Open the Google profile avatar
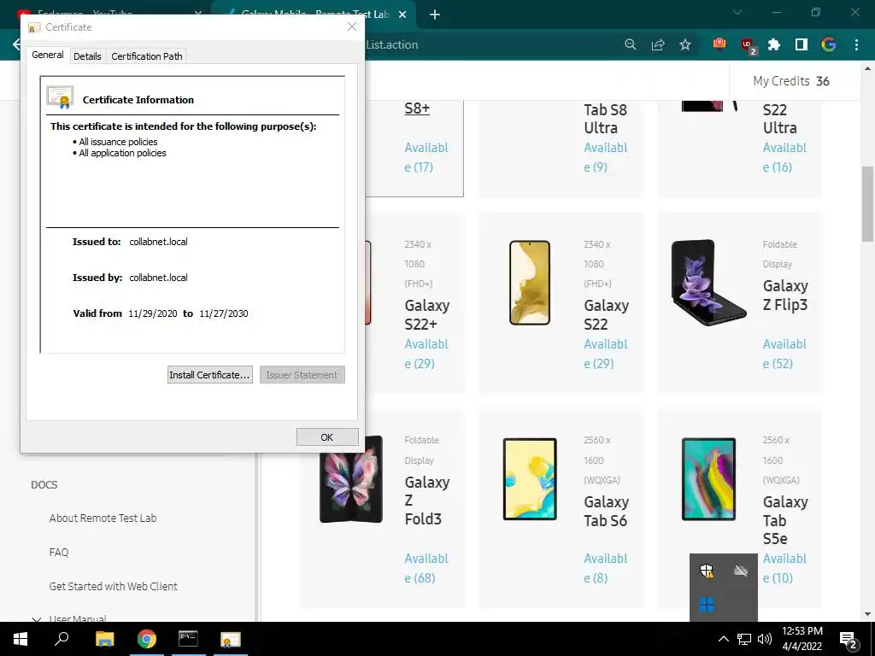875x656 pixels. click(x=829, y=44)
